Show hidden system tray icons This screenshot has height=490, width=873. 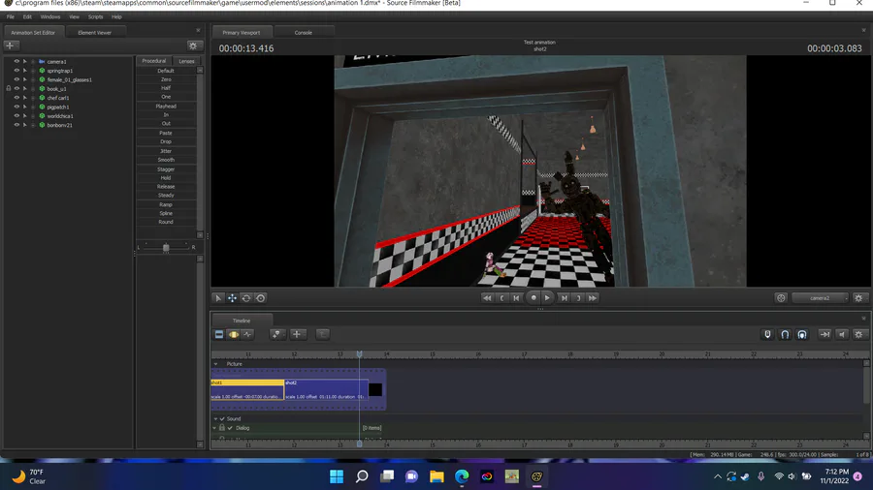point(718,476)
